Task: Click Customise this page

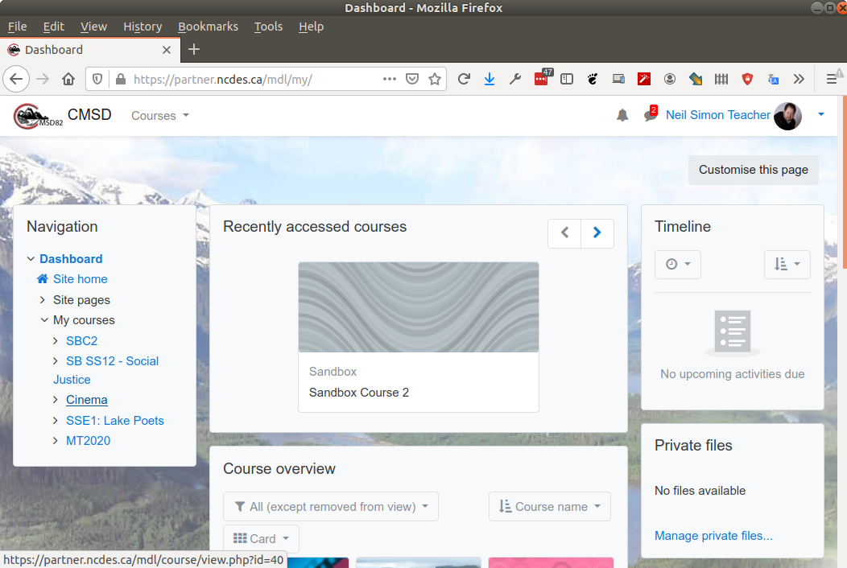Action: (x=753, y=170)
